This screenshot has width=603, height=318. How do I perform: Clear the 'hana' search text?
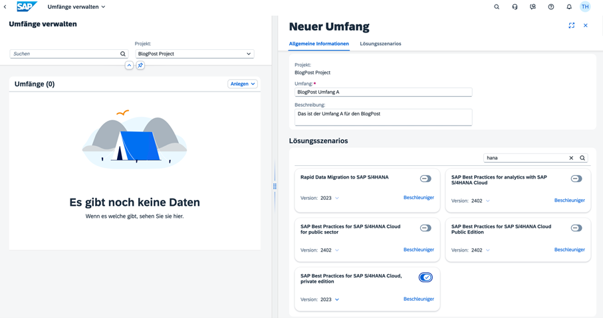571,158
